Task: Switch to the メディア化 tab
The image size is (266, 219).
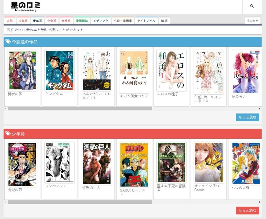Action: (101, 21)
